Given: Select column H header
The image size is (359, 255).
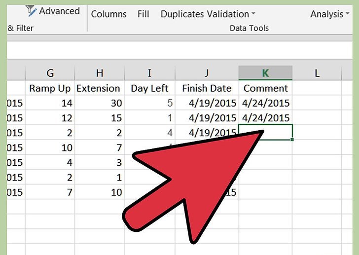Looking at the screenshot, I should [100, 73].
